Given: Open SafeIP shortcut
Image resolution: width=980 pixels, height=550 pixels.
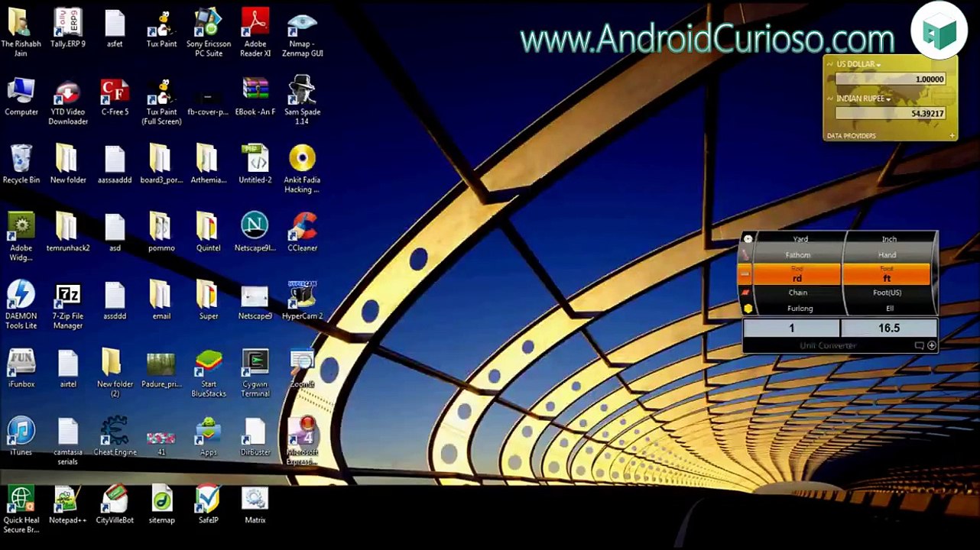Looking at the screenshot, I should (208, 504).
